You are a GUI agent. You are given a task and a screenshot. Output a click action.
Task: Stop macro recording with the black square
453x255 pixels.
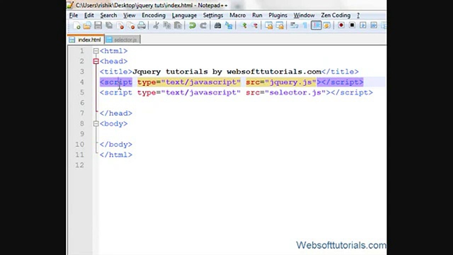click(x=352, y=25)
